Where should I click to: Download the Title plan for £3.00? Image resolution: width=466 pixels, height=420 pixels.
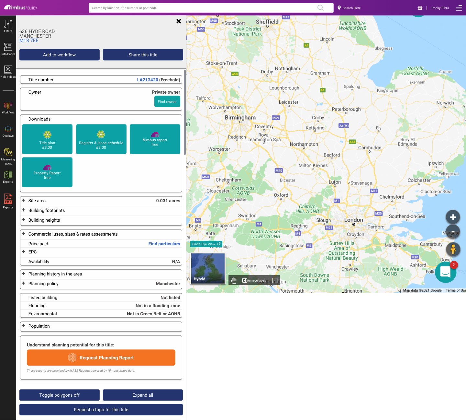pyautogui.click(x=47, y=139)
